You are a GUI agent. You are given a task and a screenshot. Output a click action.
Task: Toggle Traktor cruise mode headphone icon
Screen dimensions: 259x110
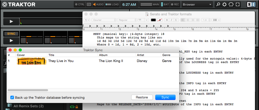point(231,5)
